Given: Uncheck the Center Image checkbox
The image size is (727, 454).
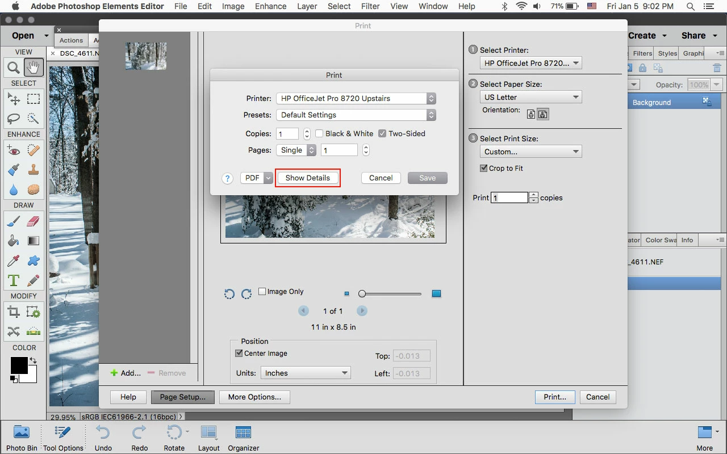Looking at the screenshot, I should tap(239, 353).
